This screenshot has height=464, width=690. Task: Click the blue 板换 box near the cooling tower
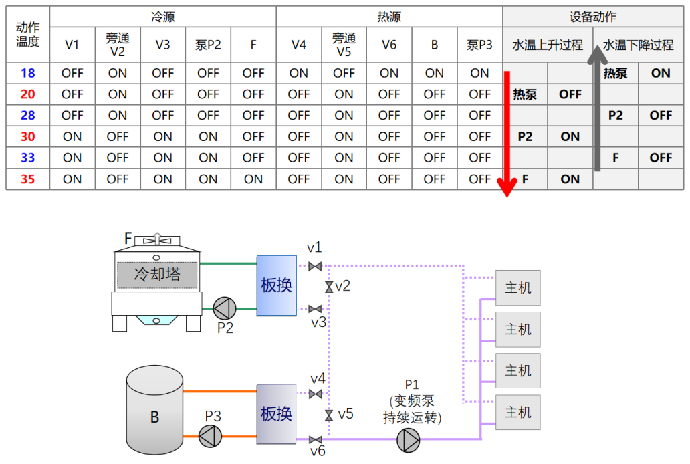click(276, 285)
